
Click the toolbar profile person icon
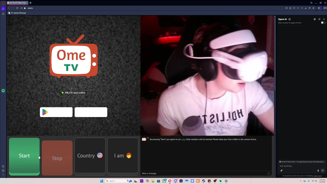tap(313, 8)
